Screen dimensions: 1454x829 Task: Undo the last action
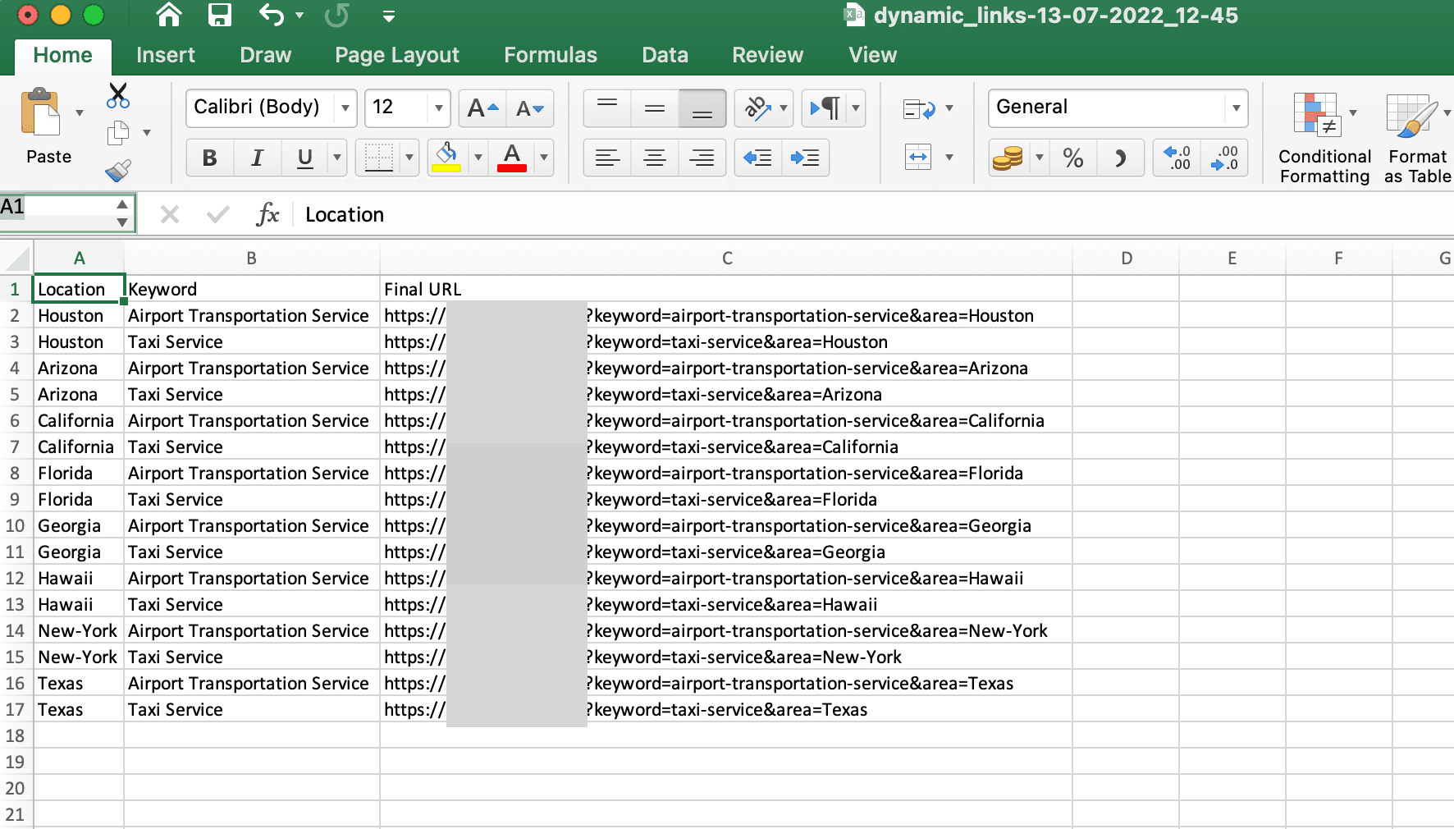click(x=271, y=15)
